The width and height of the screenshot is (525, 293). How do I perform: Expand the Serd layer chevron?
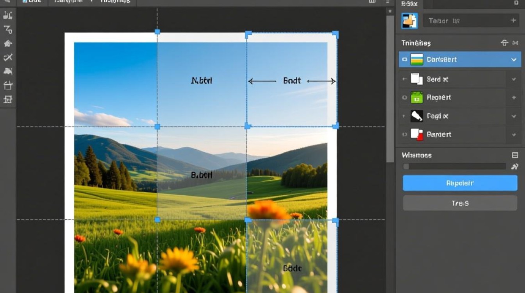pyautogui.click(x=514, y=79)
